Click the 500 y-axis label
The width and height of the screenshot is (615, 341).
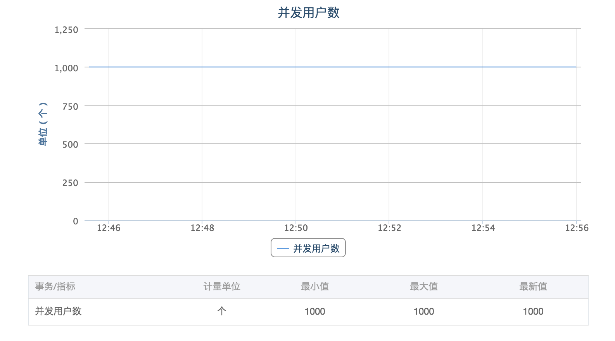click(x=70, y=145)
